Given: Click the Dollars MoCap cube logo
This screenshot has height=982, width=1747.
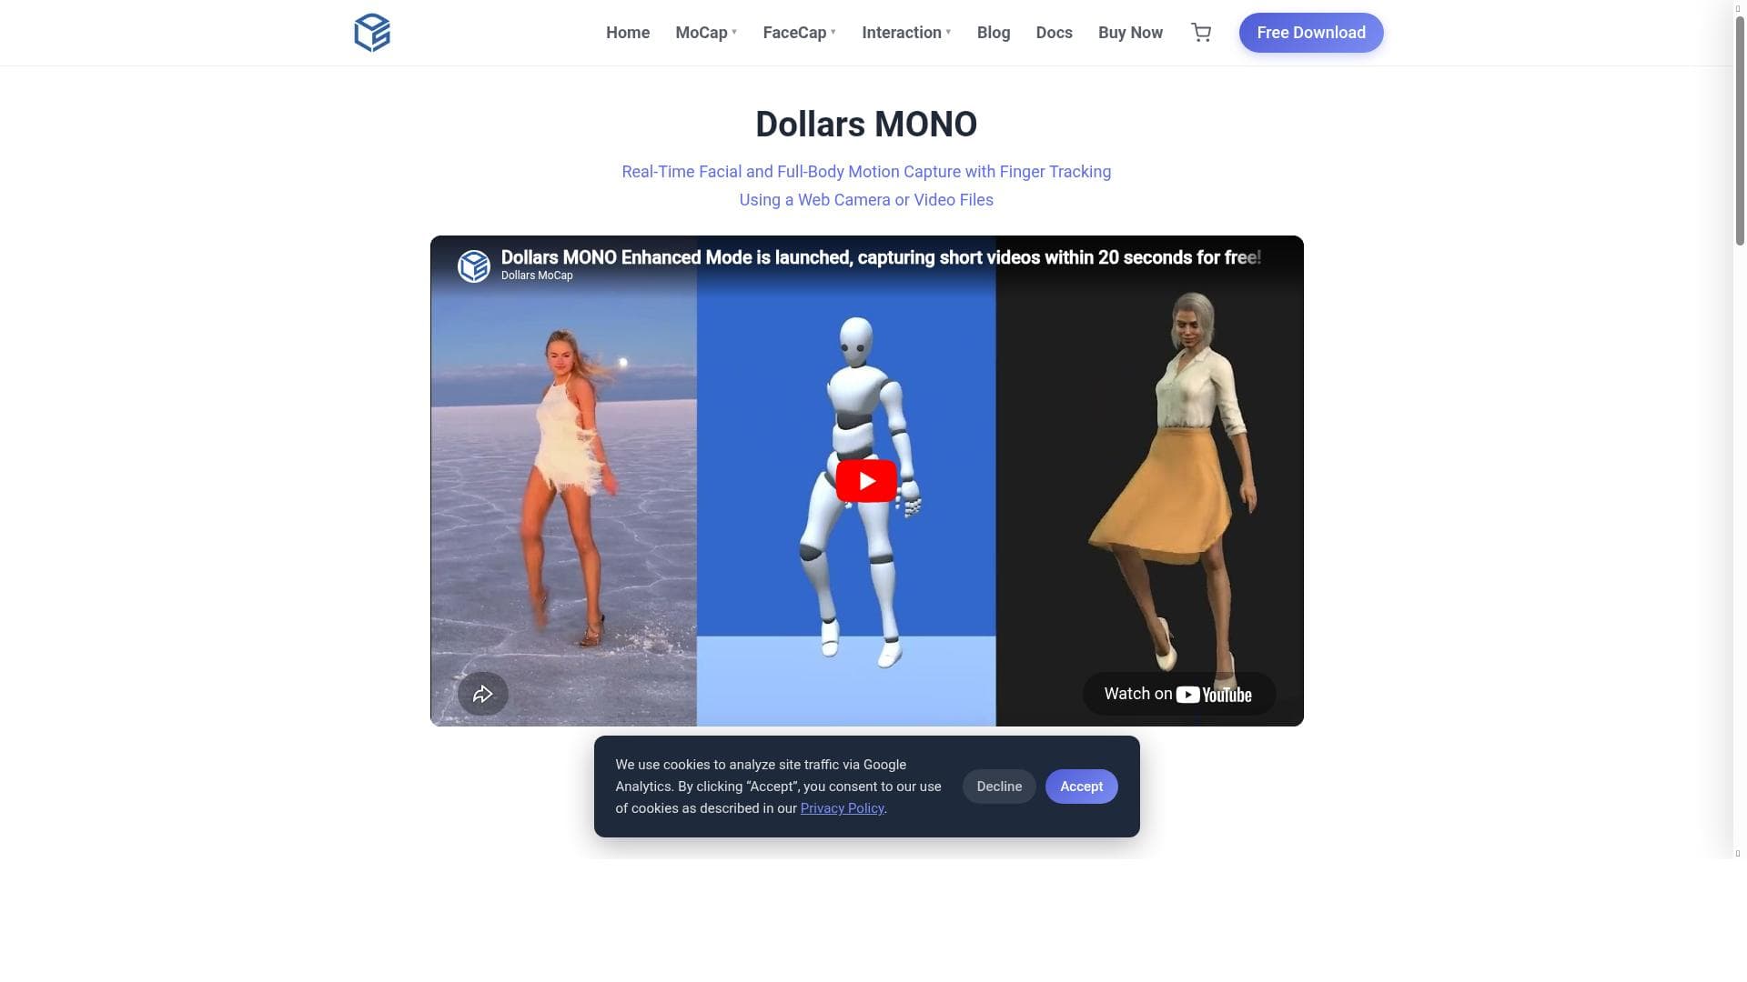Looking at the screenshot, I should point(372,33).
